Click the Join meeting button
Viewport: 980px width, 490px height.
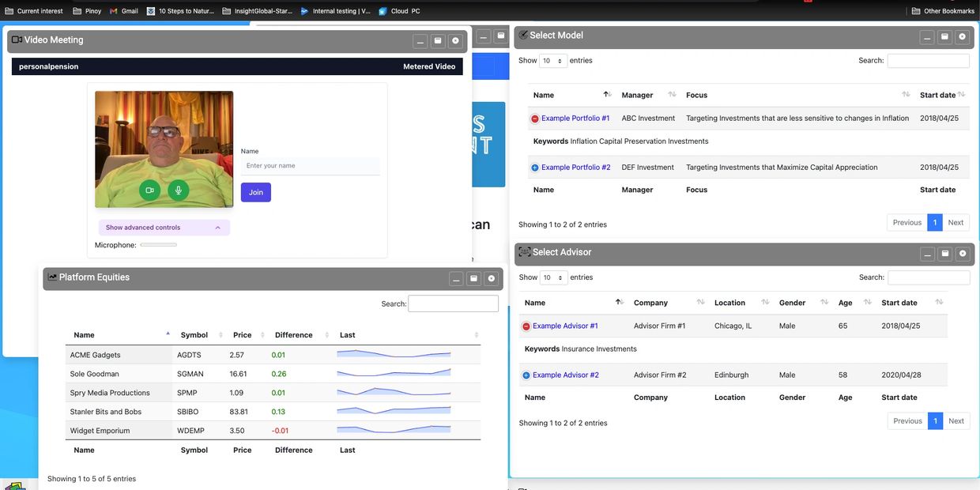click(255, 192)
